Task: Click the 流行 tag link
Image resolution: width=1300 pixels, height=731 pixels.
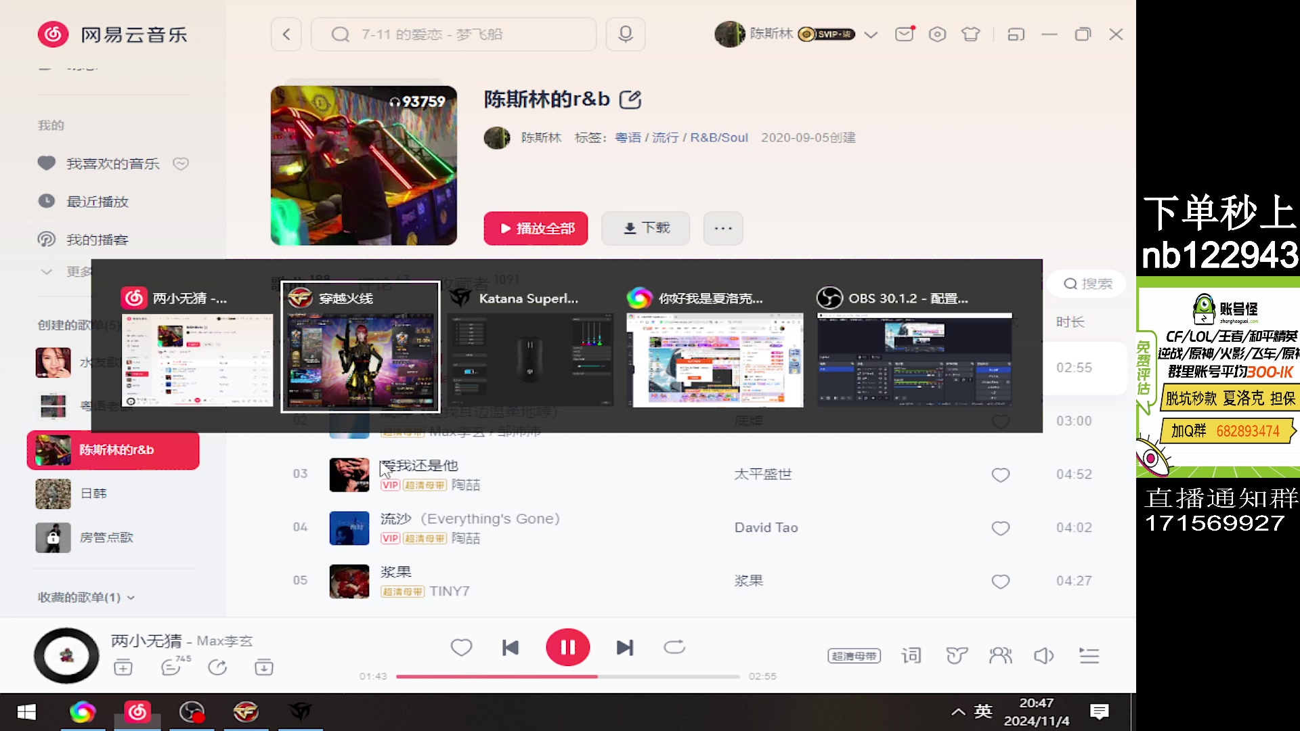Action: coord(665,137)
